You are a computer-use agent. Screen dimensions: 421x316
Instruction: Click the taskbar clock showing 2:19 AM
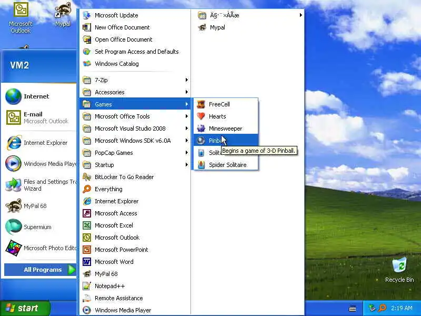coord(402,308)
